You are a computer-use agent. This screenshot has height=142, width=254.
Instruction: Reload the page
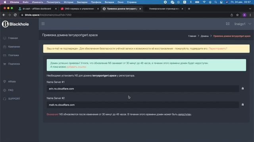[x=15, y=15]
